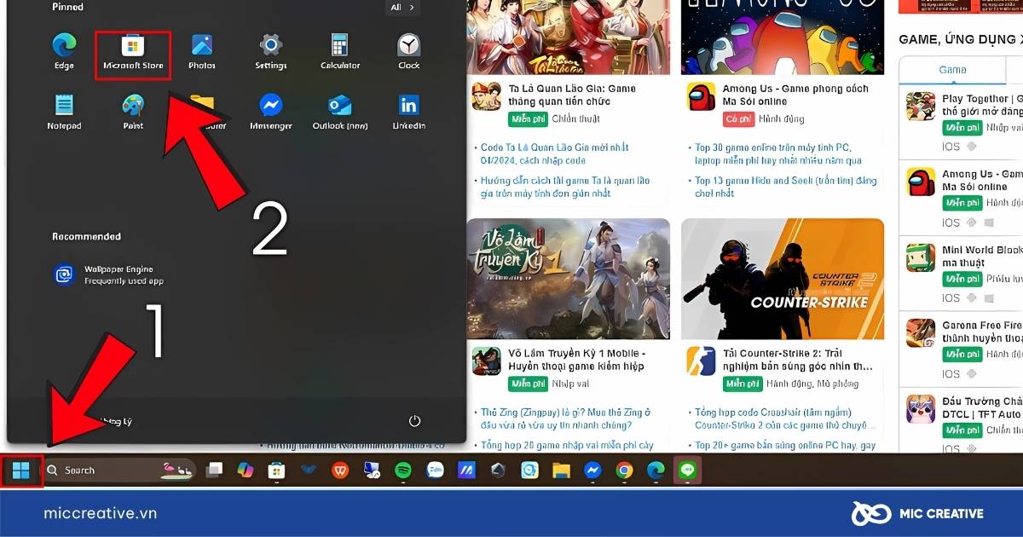
Task: Open the Photos app
Action: coord(202,53)
